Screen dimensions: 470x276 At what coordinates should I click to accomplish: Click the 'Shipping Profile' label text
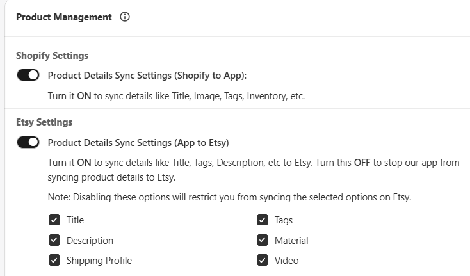[x=99, y=261]
